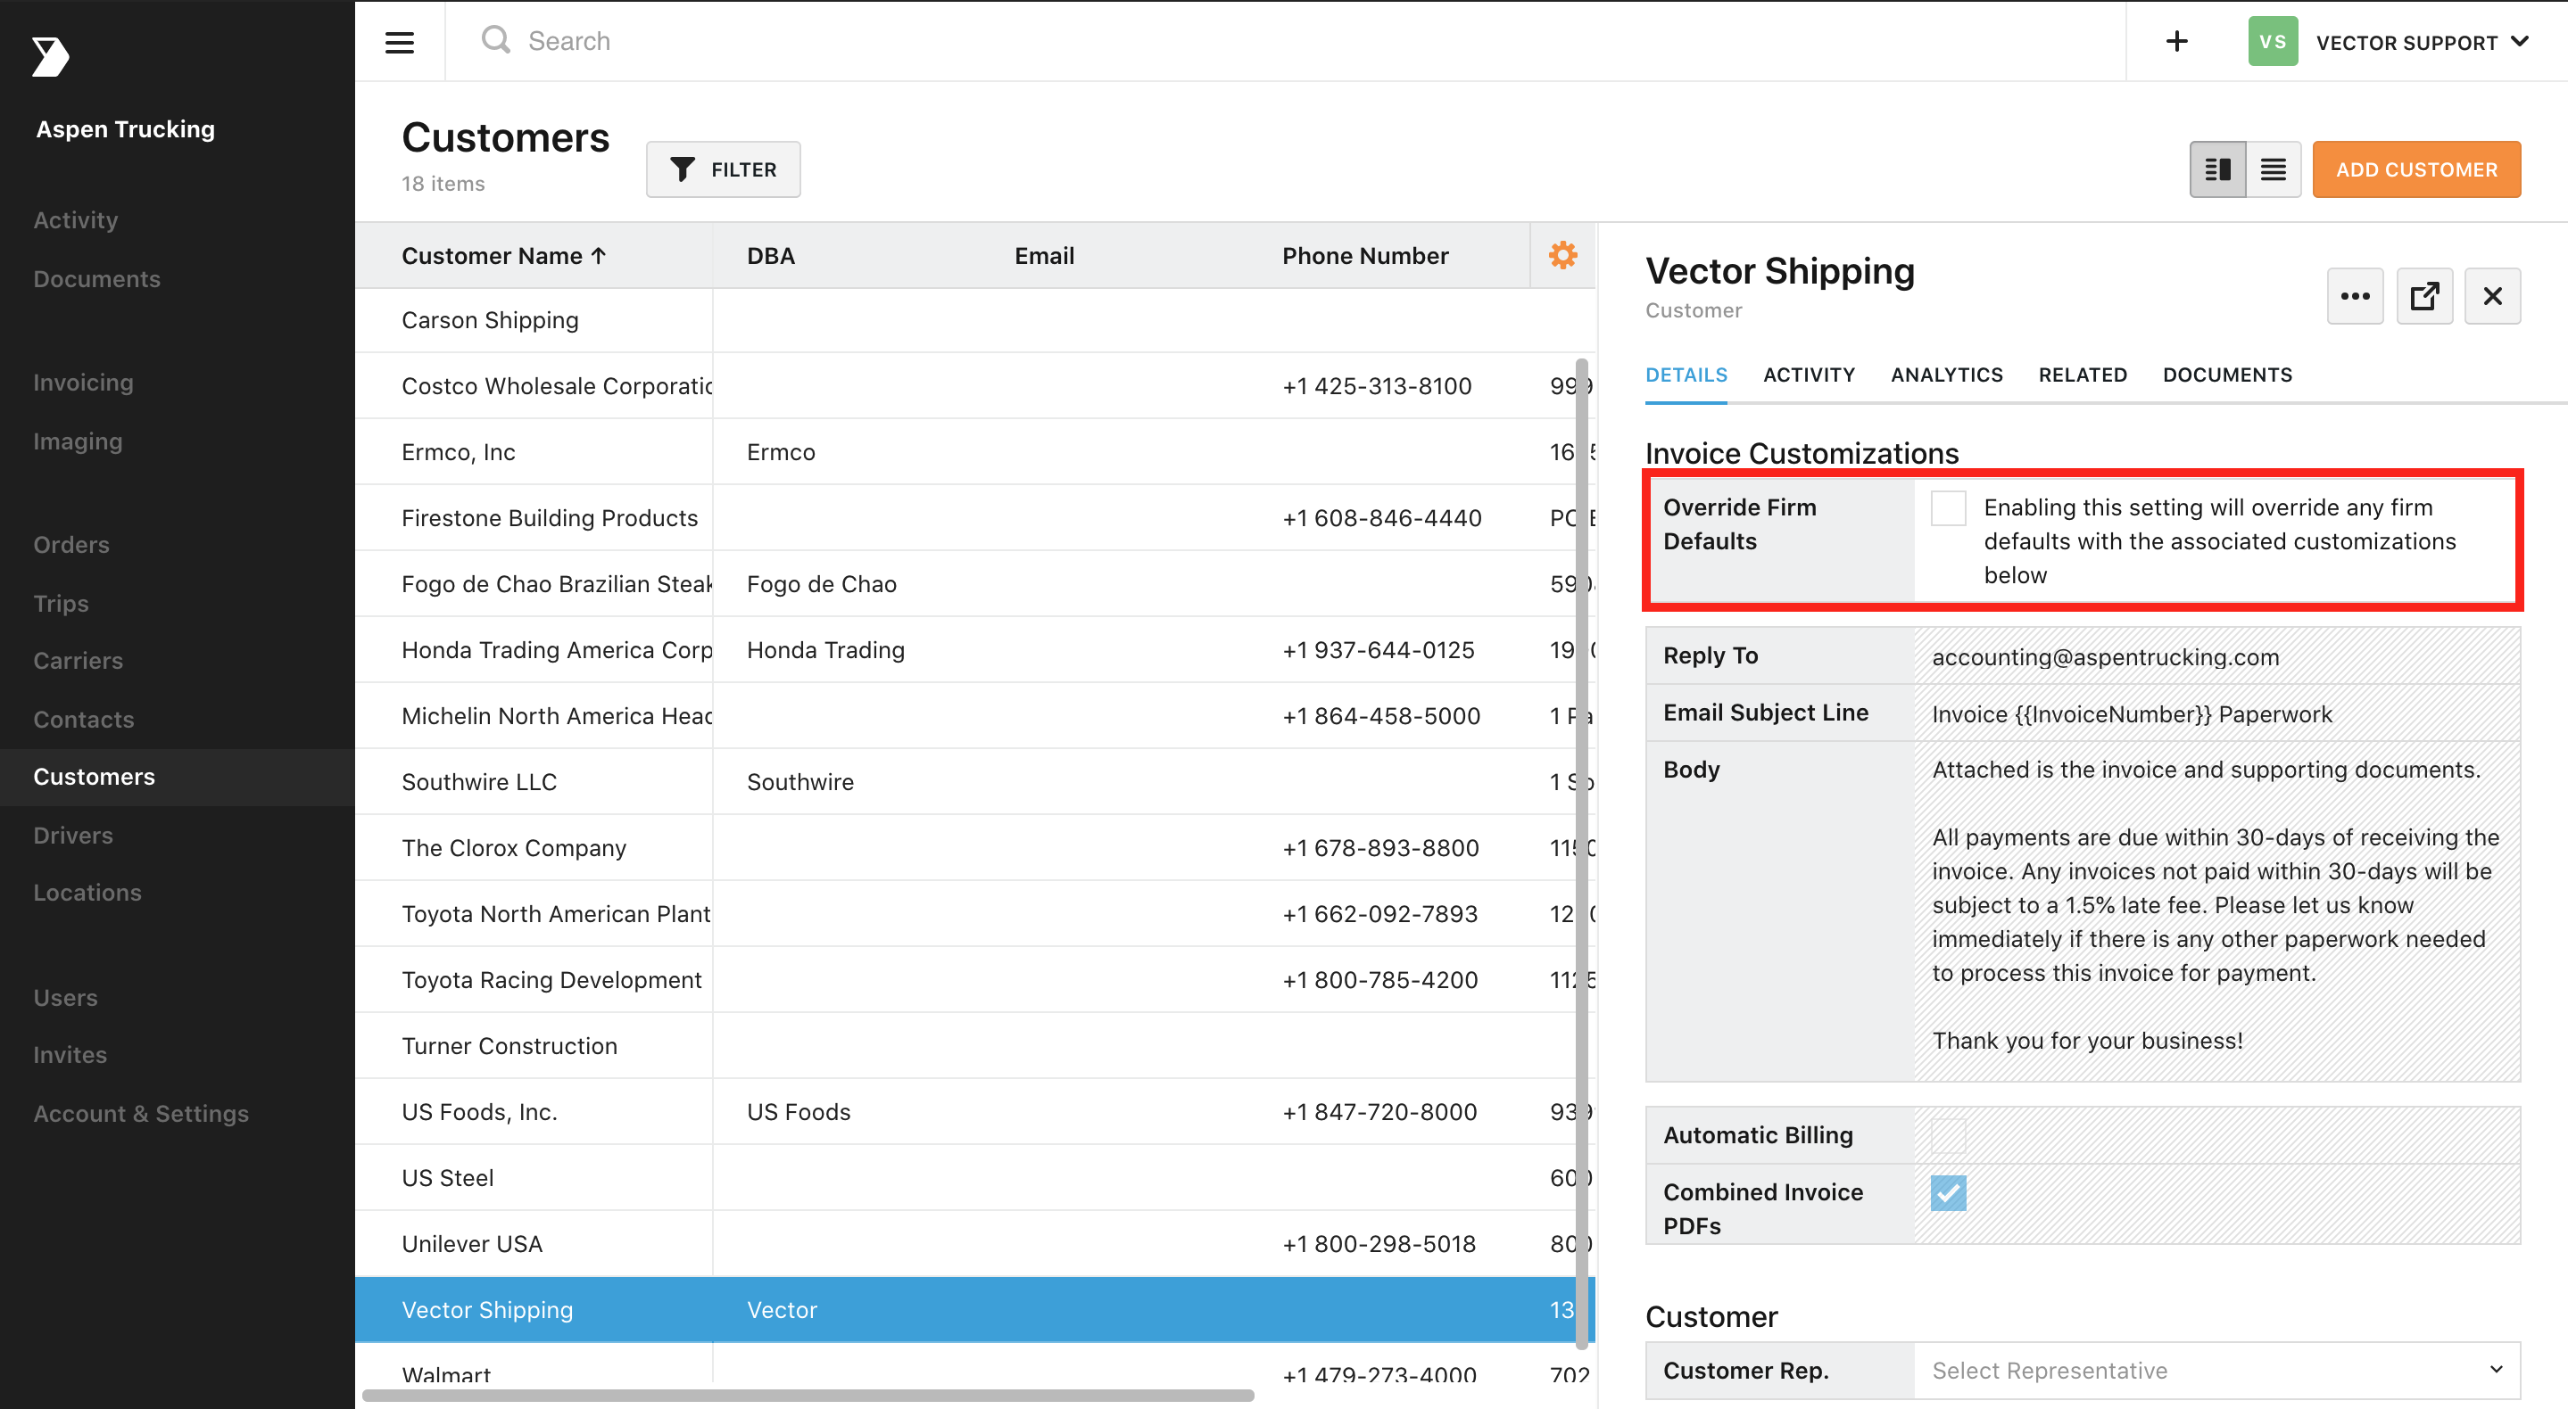Click the Add Customer button
Image resolution: width=2568 pixels, height=1409 pixels.
click(2416, 169)
